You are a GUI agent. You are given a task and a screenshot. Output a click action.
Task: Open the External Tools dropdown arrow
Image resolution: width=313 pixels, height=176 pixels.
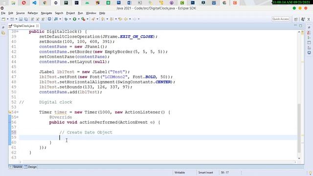[x=88, y=19]
